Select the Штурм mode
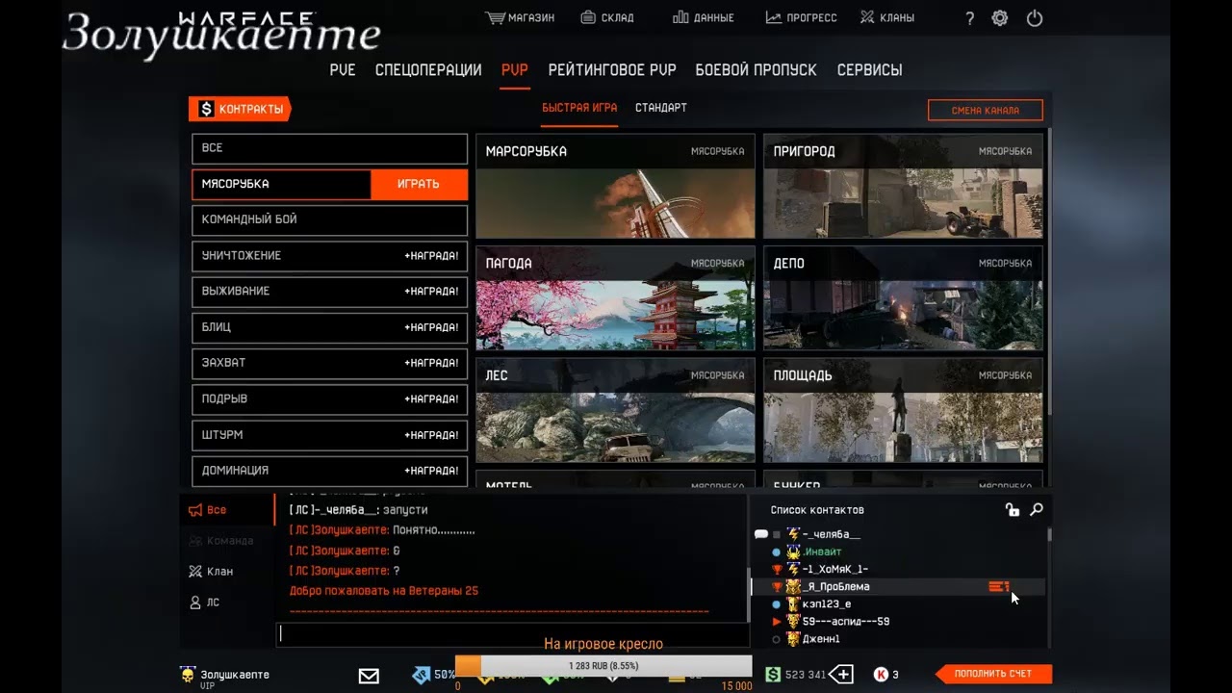 (x=330, y=435)
